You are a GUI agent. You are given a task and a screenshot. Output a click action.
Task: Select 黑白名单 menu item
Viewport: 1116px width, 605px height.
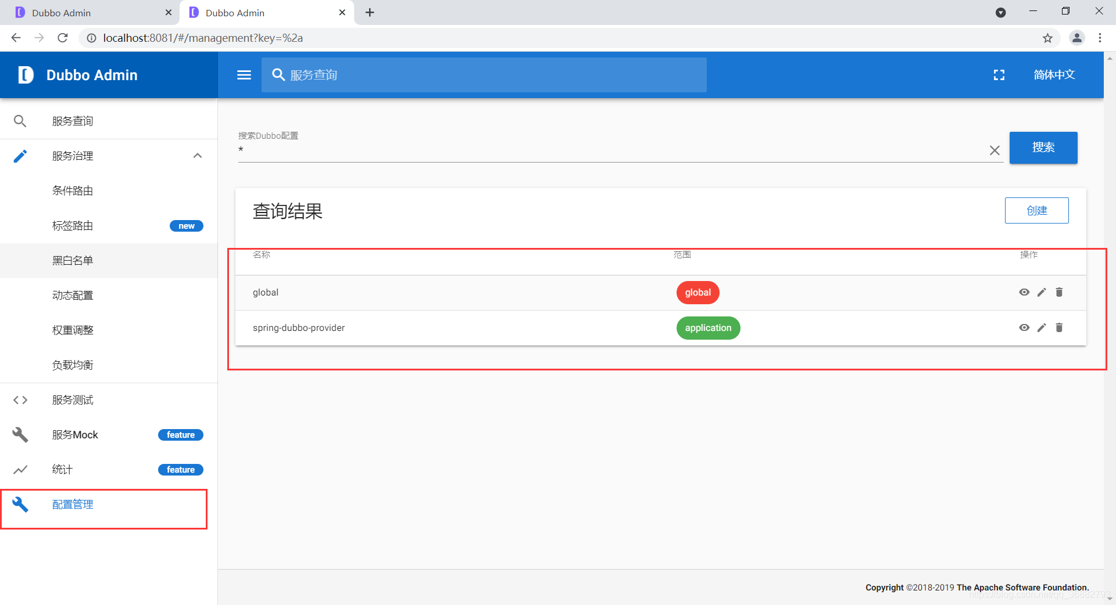[x=109, y=261]
